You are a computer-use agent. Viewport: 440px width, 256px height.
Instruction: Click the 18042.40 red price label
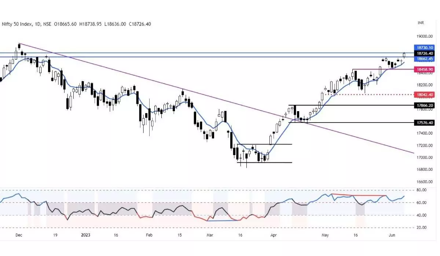pyautogui.click(x=425, y=94)
